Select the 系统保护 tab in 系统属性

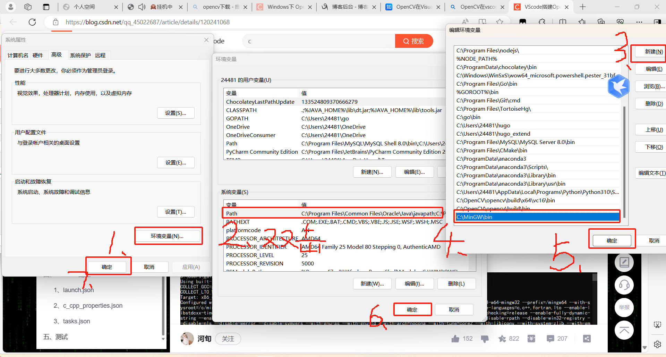coord(80,55)
